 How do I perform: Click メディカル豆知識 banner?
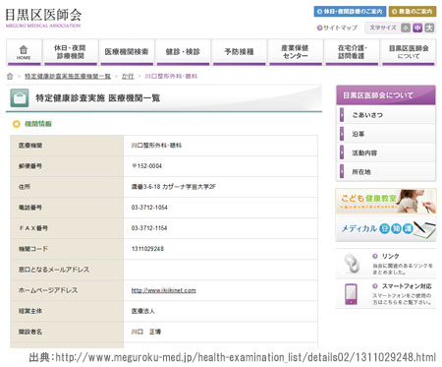[386, 228]
